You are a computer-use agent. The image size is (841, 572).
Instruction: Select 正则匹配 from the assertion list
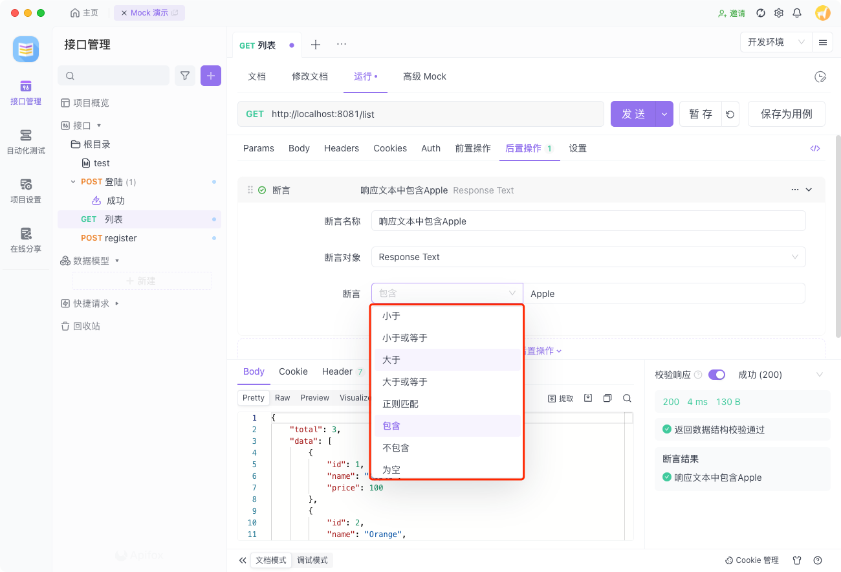tap(447, 404)
